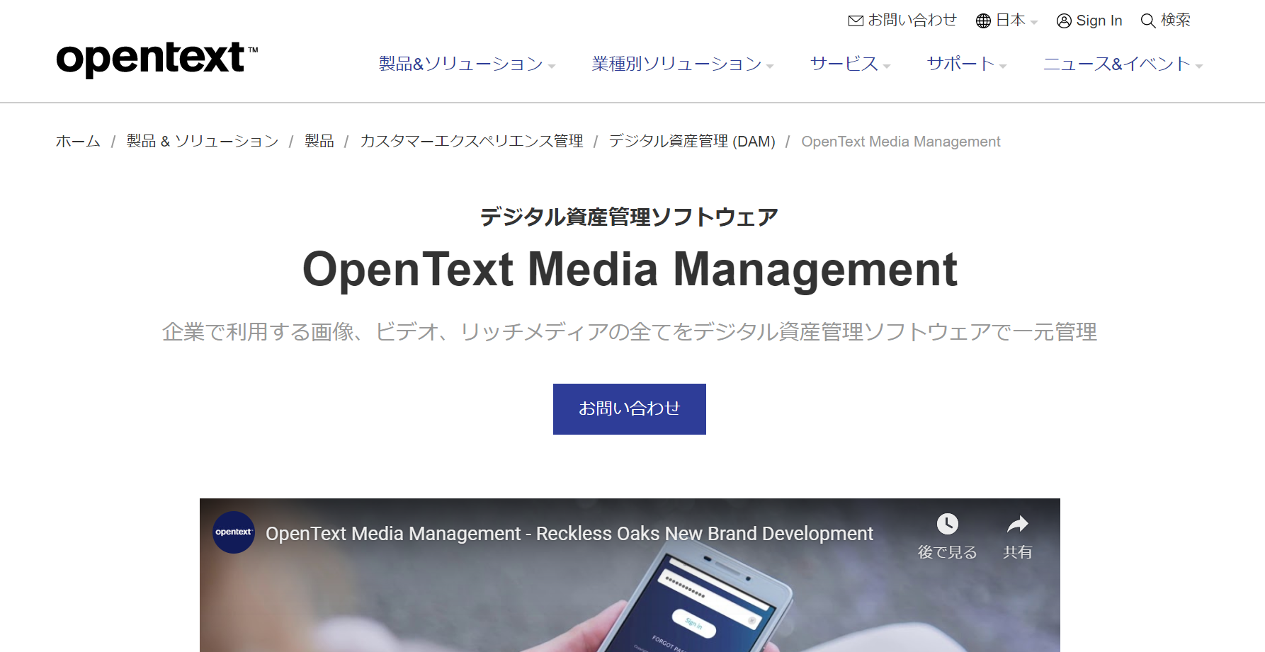Click OpenText Media Management breadcrumb text
Screen dimensions: 1265x652
click(x=901, y=142)
